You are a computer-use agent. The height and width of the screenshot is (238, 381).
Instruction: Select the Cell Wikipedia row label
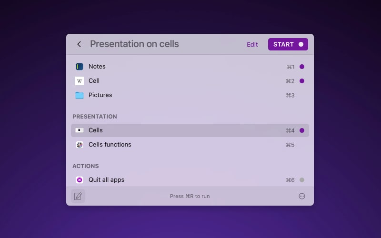[94, 81]
